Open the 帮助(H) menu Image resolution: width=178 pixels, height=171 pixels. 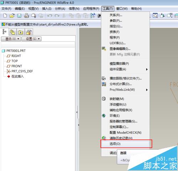click(136, 9)
